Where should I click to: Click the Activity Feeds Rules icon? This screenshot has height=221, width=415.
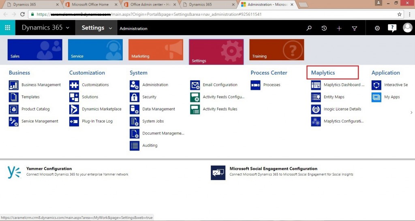[x=195, y=109]
